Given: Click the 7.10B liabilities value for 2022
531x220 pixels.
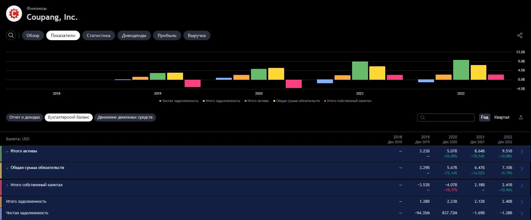Looking at the screenshot, I should (507, 168).
